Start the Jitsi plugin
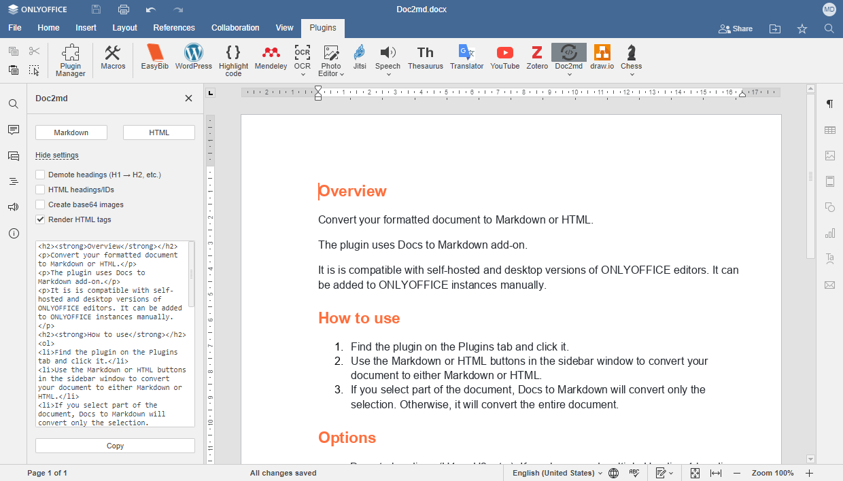The width and height of the screenshot is (843, 481). pyautogui.click(x=360, y=57)
